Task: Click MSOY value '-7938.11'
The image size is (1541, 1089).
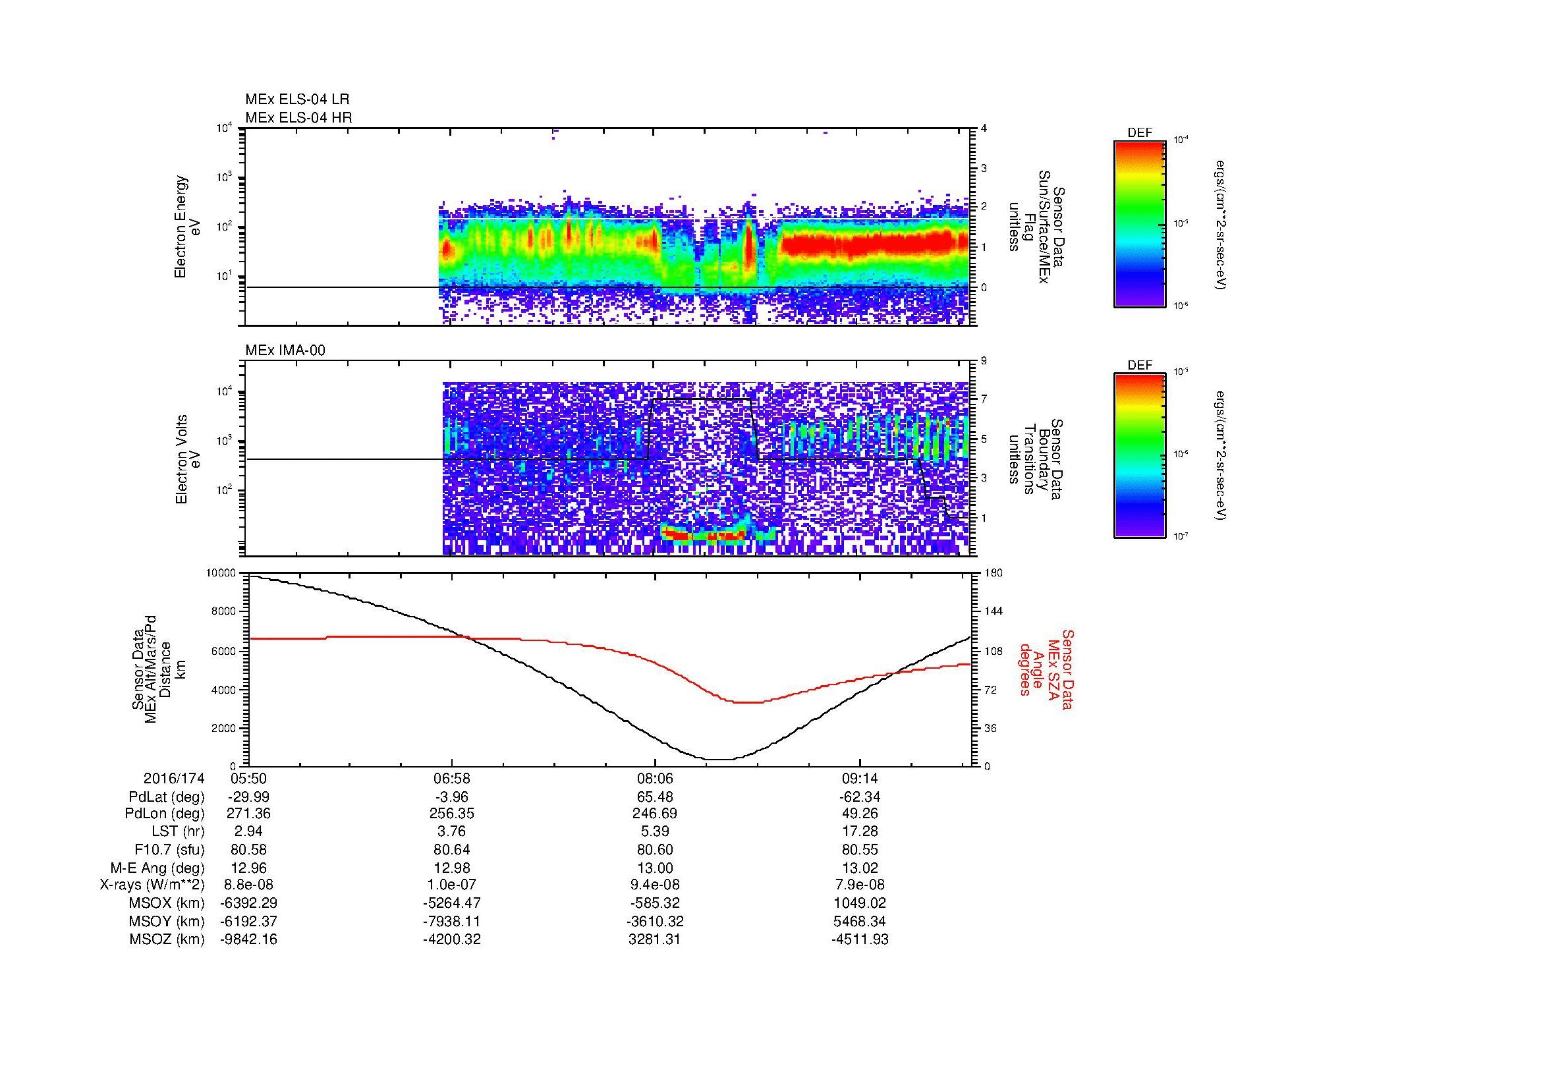Action: pos(452,921)
